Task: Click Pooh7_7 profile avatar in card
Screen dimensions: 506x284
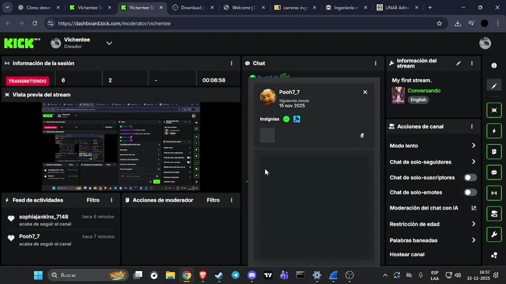Action: 268,97
